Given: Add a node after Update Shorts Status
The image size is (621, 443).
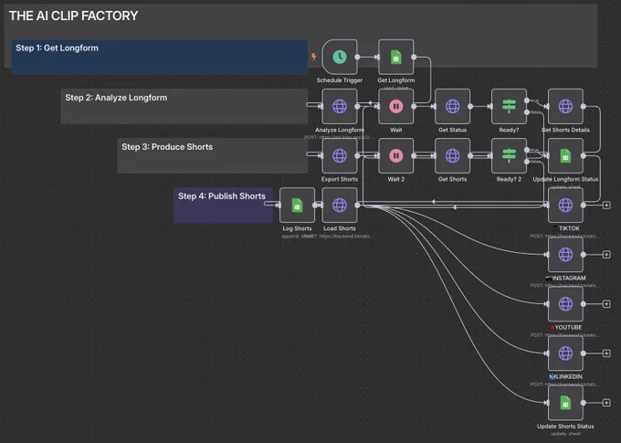Looking at the screenshot, I should [606, 403].
